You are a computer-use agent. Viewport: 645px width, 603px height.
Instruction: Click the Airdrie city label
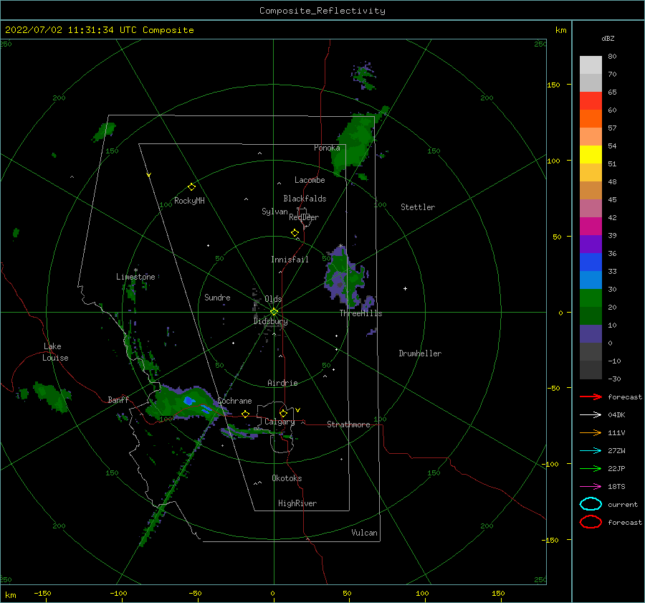[x=282, y=383]
